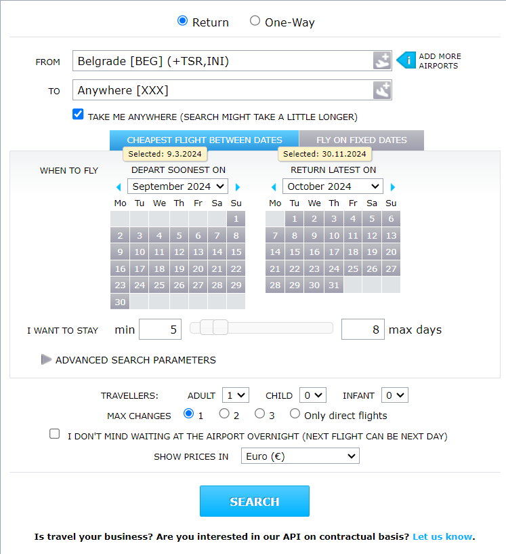Select the One-Way trip option
The width and height of the screenshot is (506, 554).
[x=255, y=21]
